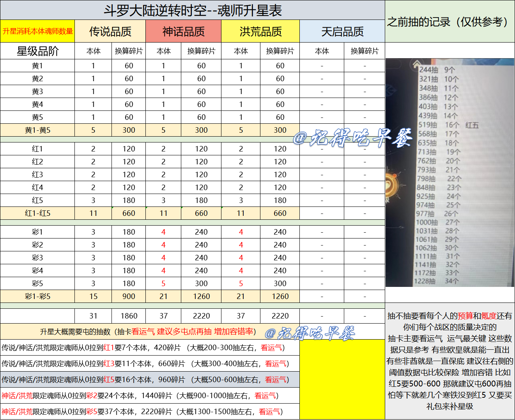Click the 抽不抽要看每个人的预算 advice paragraph
The image size is (515, 420).
tap(450, 361)
